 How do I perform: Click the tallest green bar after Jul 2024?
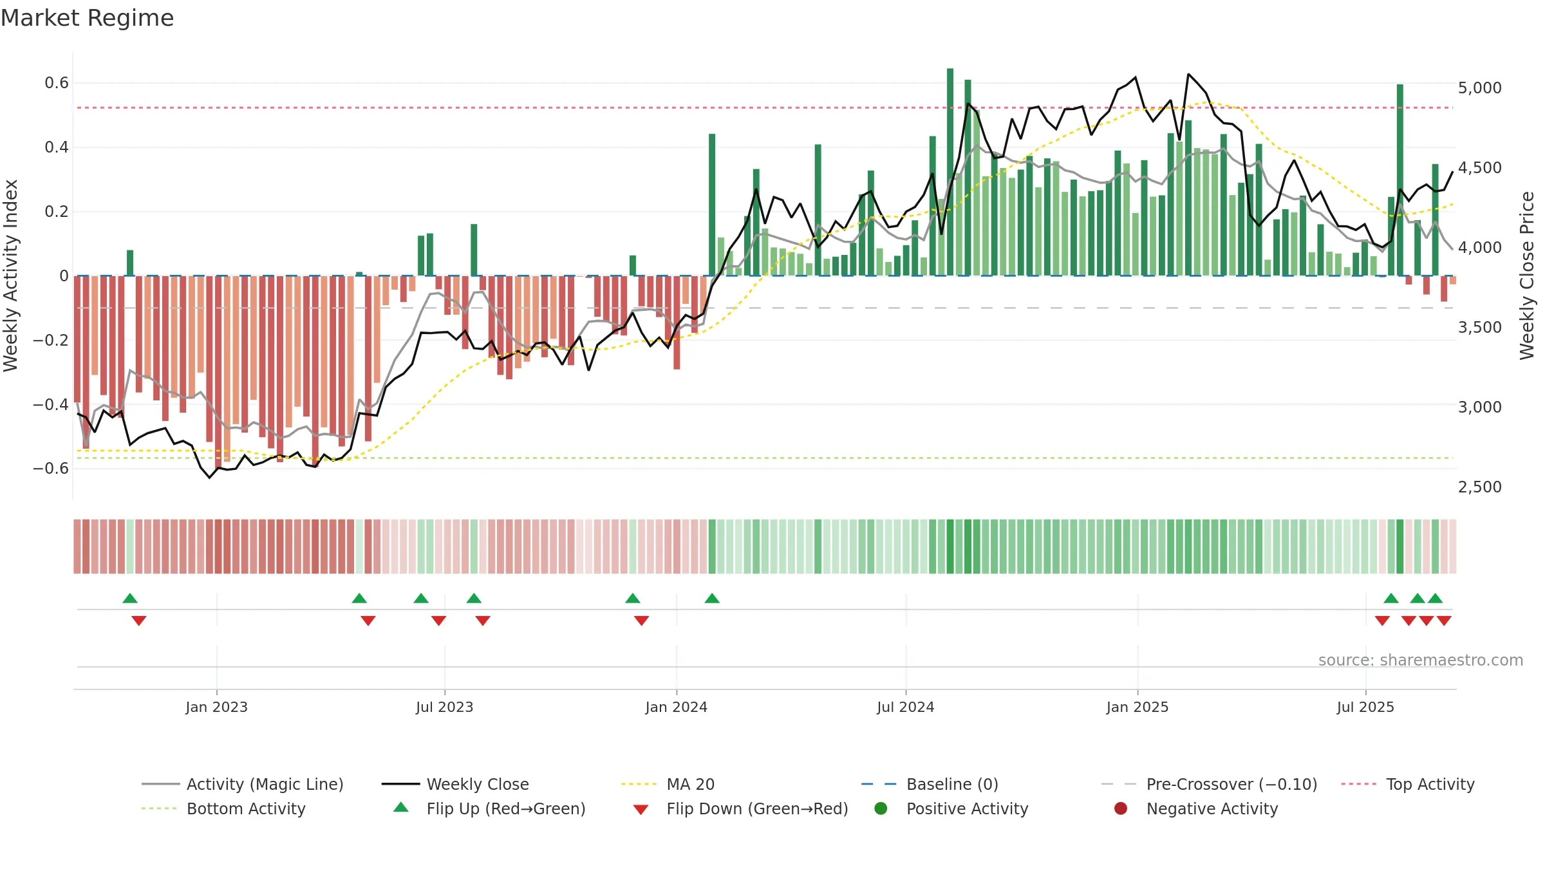point(950,172)
